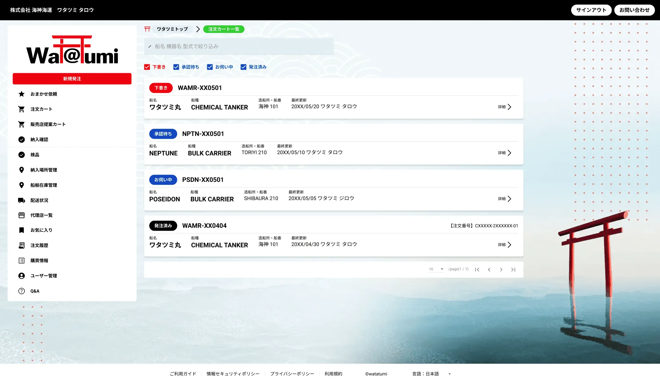660x384 pixels.
Task: Click the ユーザー管理 user icon
Action: 21,276
